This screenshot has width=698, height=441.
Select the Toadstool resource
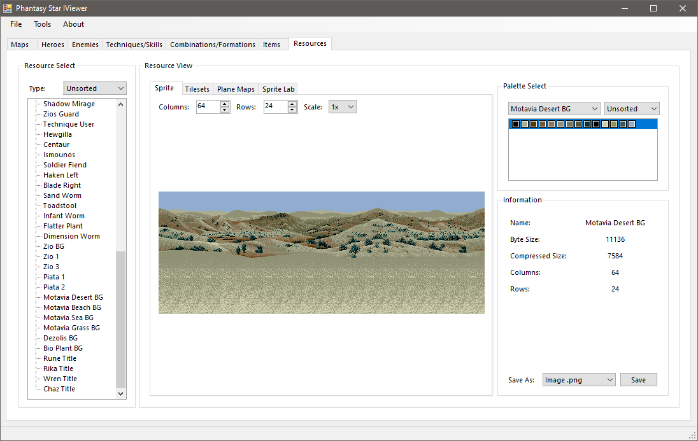pos(60,206)
